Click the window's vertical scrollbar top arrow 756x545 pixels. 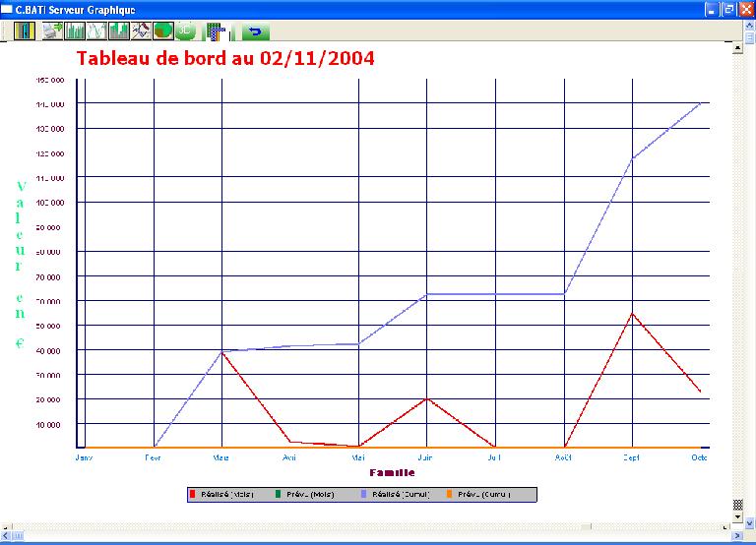[750, 24]
